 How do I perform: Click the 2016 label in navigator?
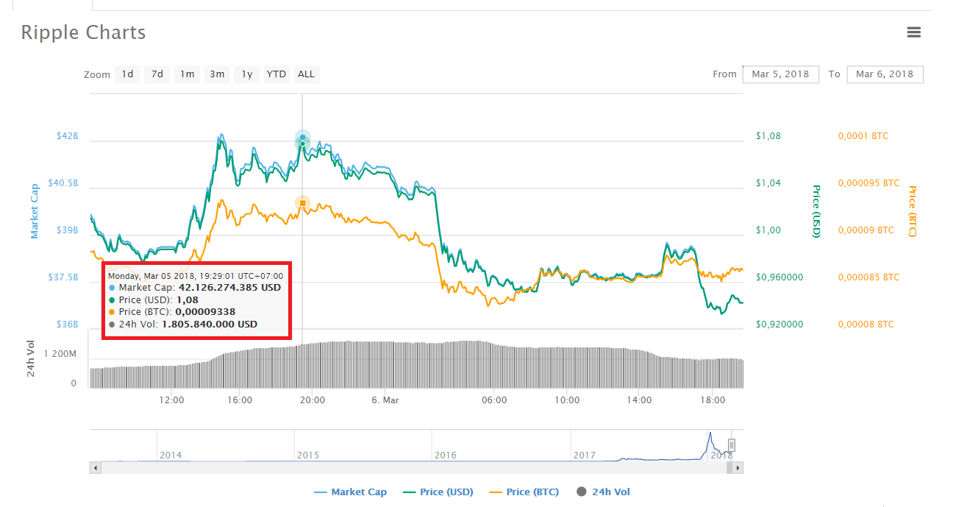(x=446, y=455)
